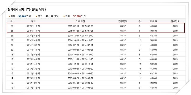This screenshot has height=95, width=191.
Task: Select period 2013-05-21 ~ 2013-05-31
Action: coord(80,78)
